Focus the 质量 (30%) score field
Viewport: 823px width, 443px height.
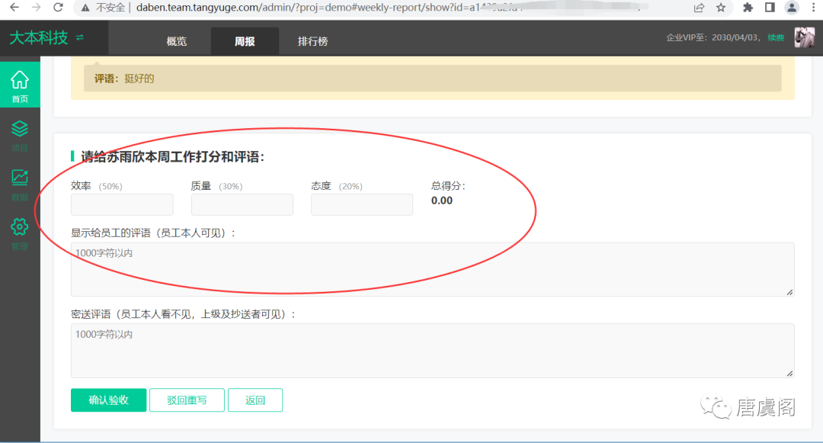242,204
